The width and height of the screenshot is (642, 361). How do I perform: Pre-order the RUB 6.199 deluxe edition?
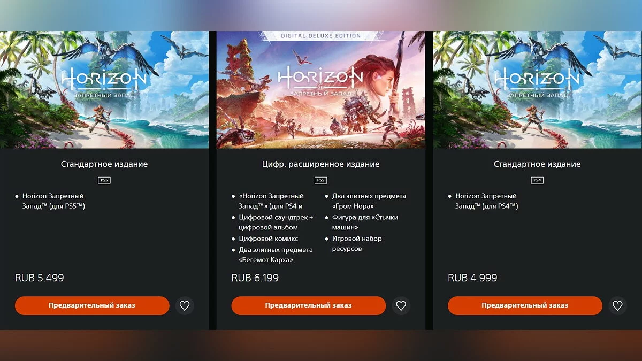click(309, 306)
